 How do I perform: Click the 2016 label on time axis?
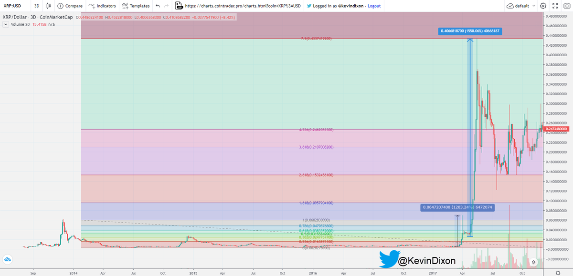pos(313,274)
